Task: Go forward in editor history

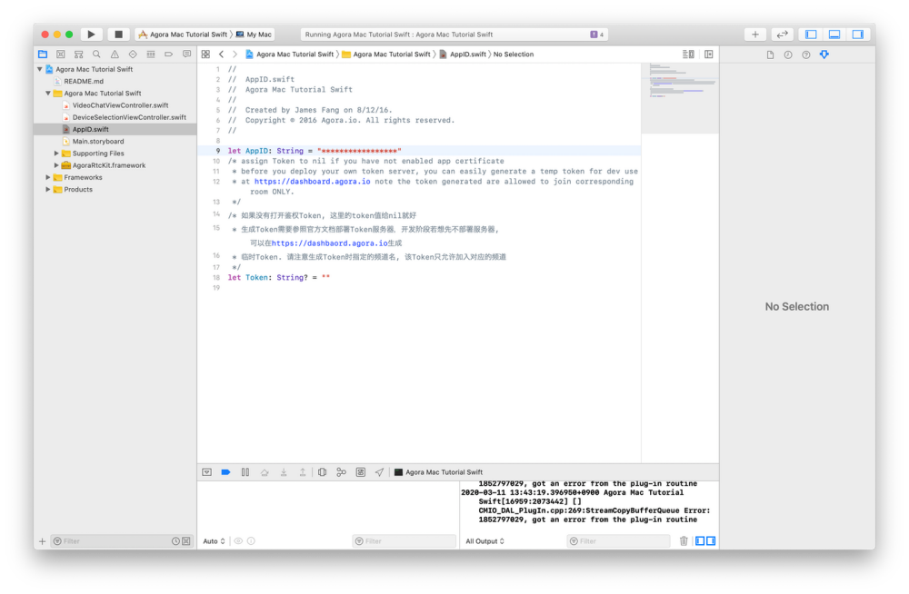Action: [x=235, y=54]
